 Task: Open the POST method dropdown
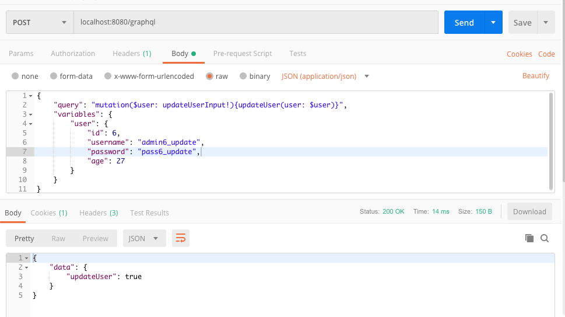[40, 22]
